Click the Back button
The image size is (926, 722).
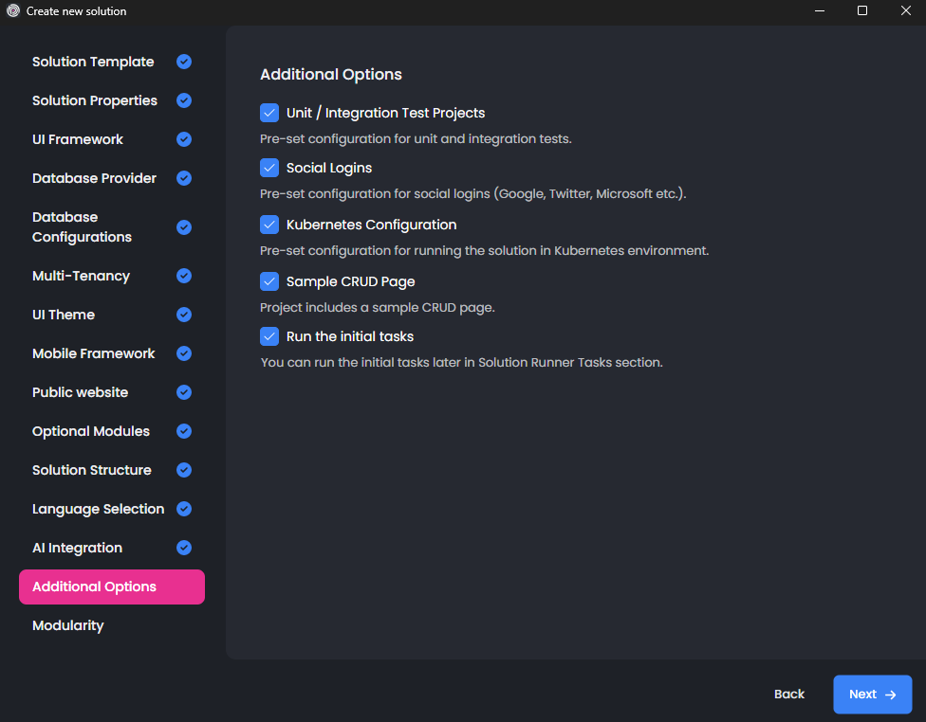pos(788,695)
